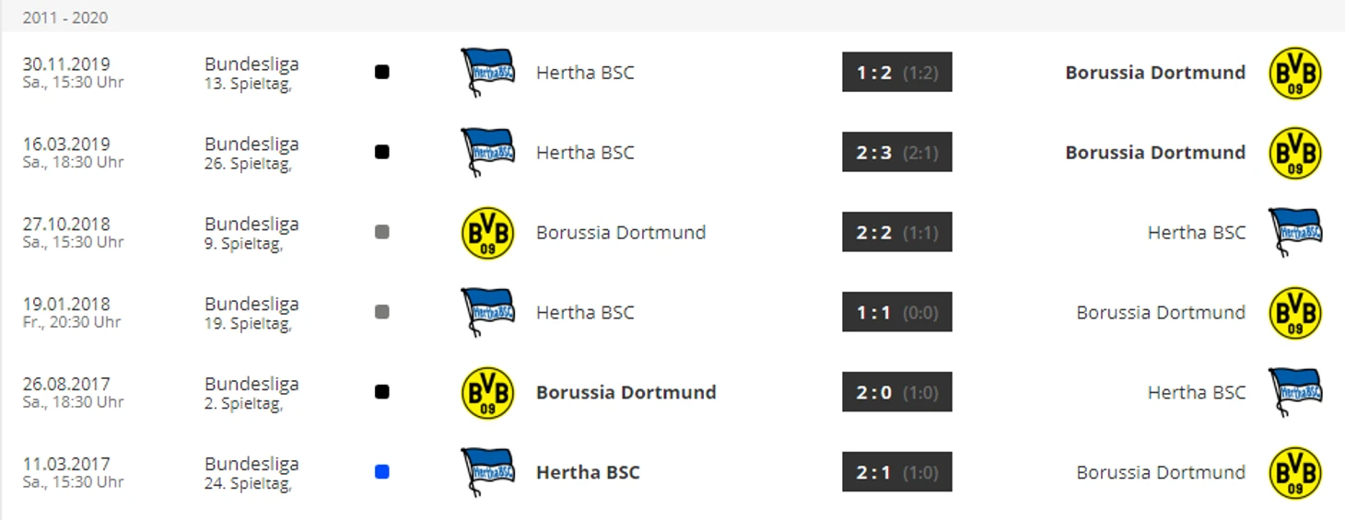This screenshot has width=1345, height=520.
Task: Click BVB logo in 19.01.2018 match row
Action: tap(1295, 313)
